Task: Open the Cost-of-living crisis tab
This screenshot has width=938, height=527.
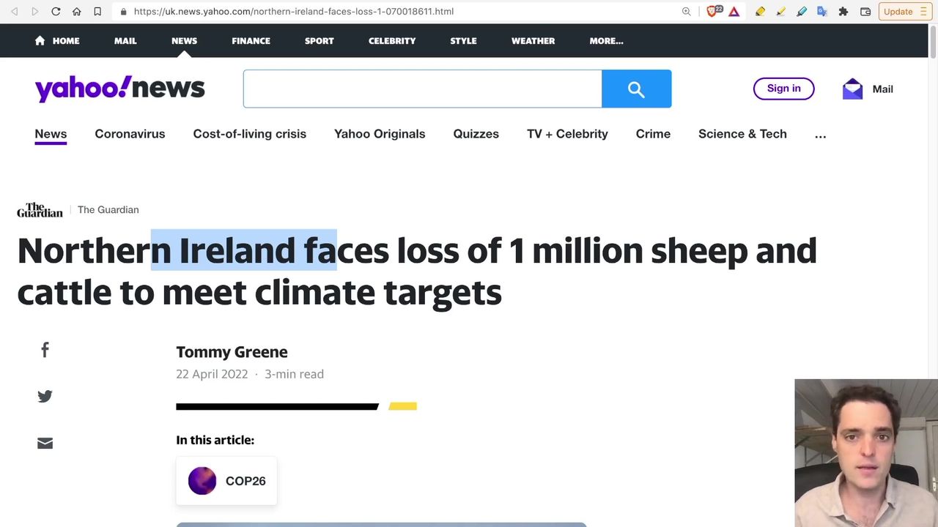Action: [x=249, y=134]
